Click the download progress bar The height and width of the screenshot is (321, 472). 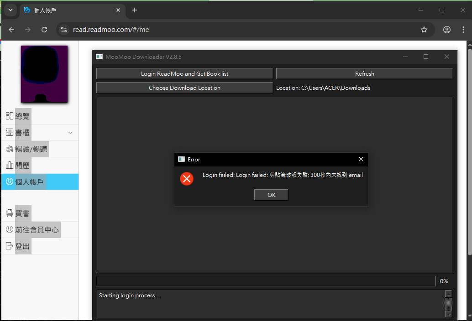click(x=266, y=281)
